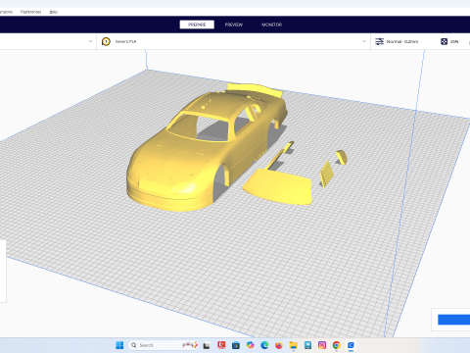Image resolution: width=470 pixels, height=353 pixels.
Task: Switch to the PREPARE stage tab
Action: click(x=197, y=25)
